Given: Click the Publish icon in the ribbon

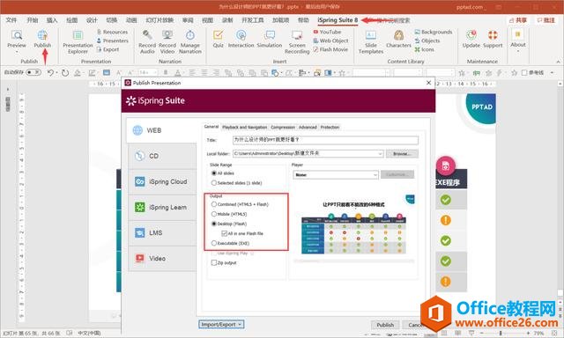Looking at the screenshot, I should click(x=42, y=39).
